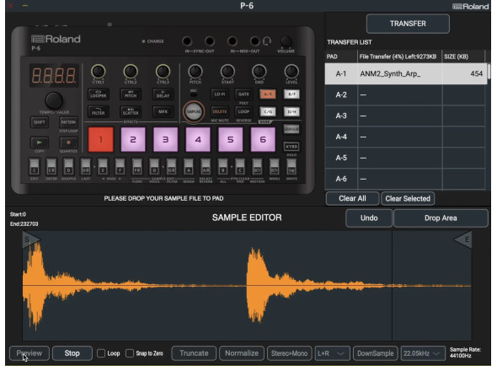
Task: Click the CTRL2 knob
Action: click(x=131, y=72)
